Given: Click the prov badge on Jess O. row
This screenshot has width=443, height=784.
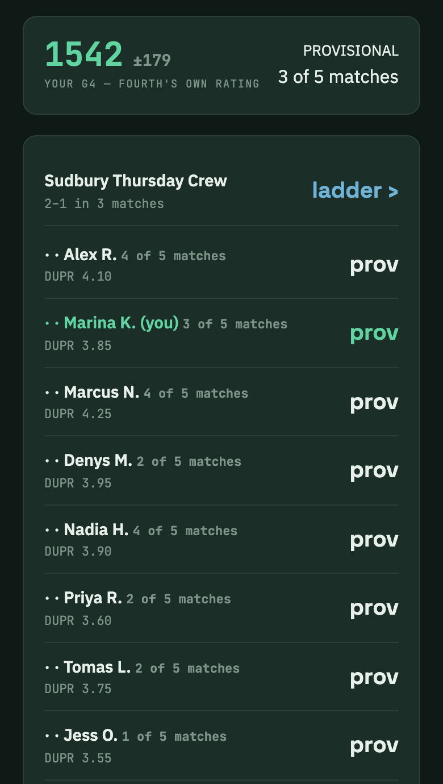Looking at the screenshot, I should (374, 746).
